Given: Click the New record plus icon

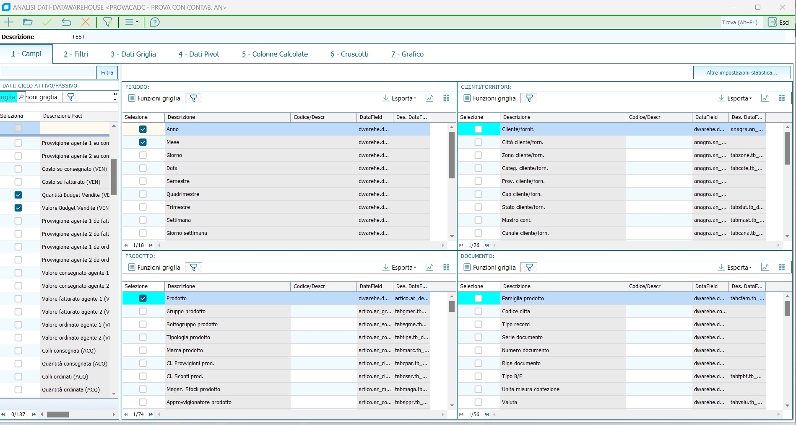Looking at the screenshot, I should click(x=8, y=22).
